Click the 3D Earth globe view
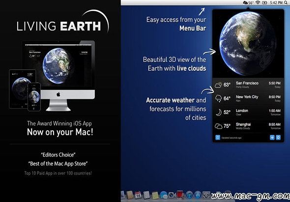The width and height of the screenshot is (290, 202). click(248, 44)
